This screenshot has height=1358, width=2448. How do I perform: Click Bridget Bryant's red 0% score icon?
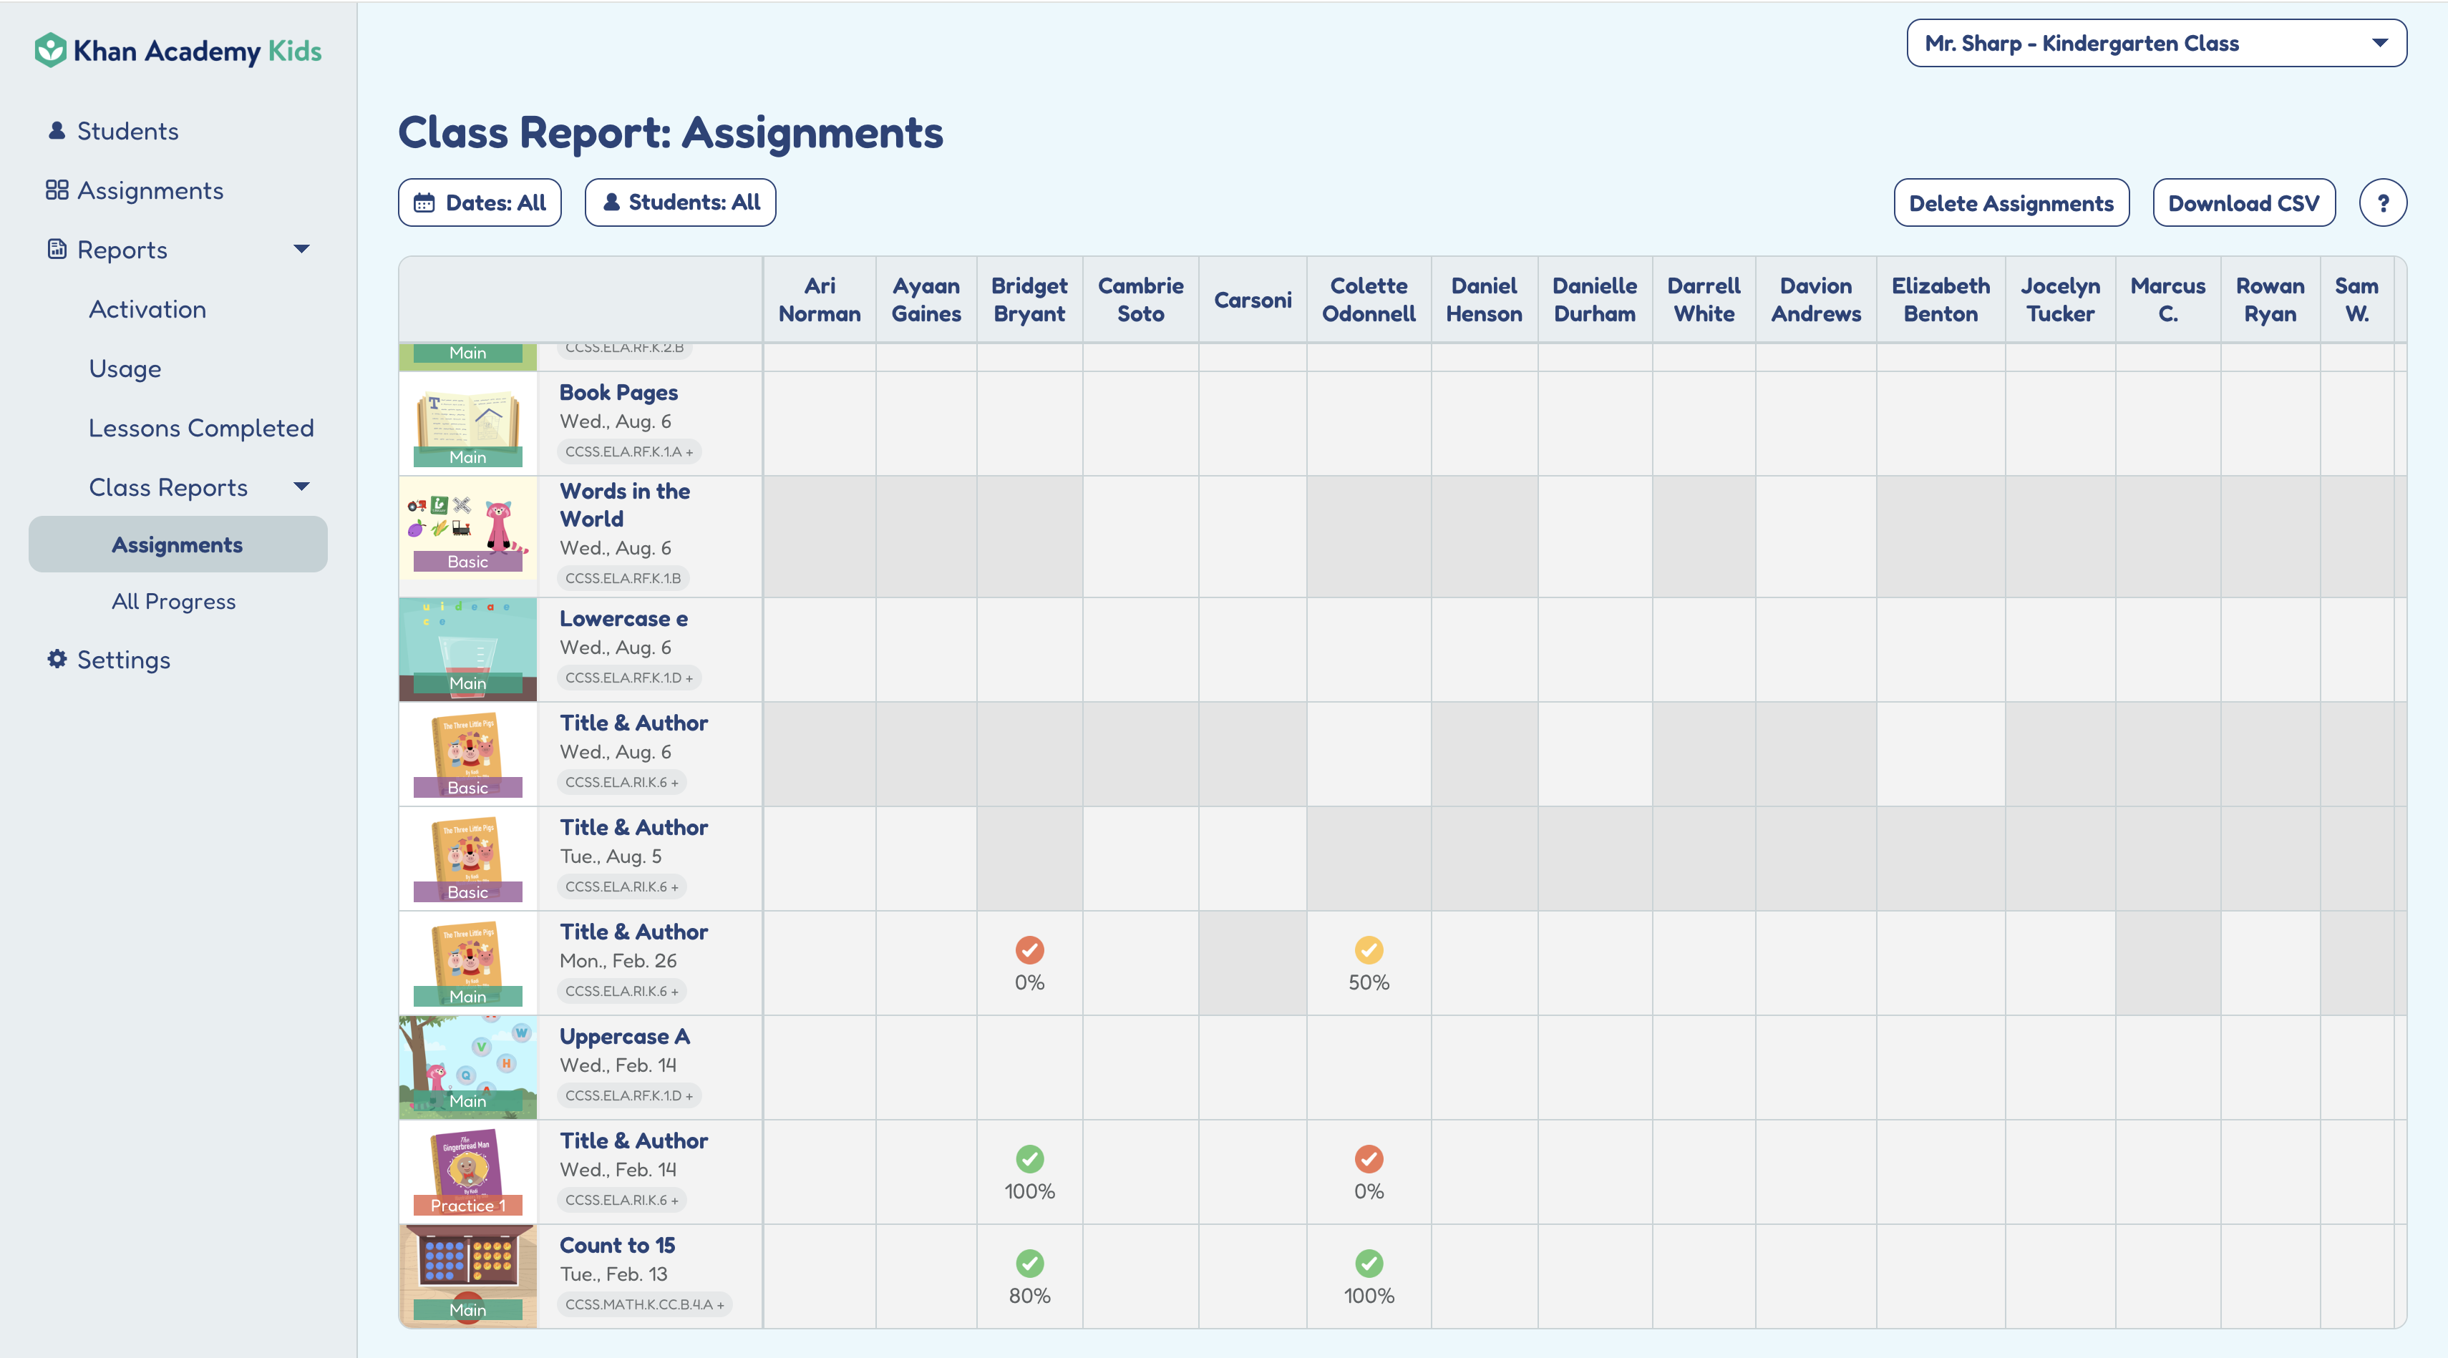click(x=1029, y=949)
